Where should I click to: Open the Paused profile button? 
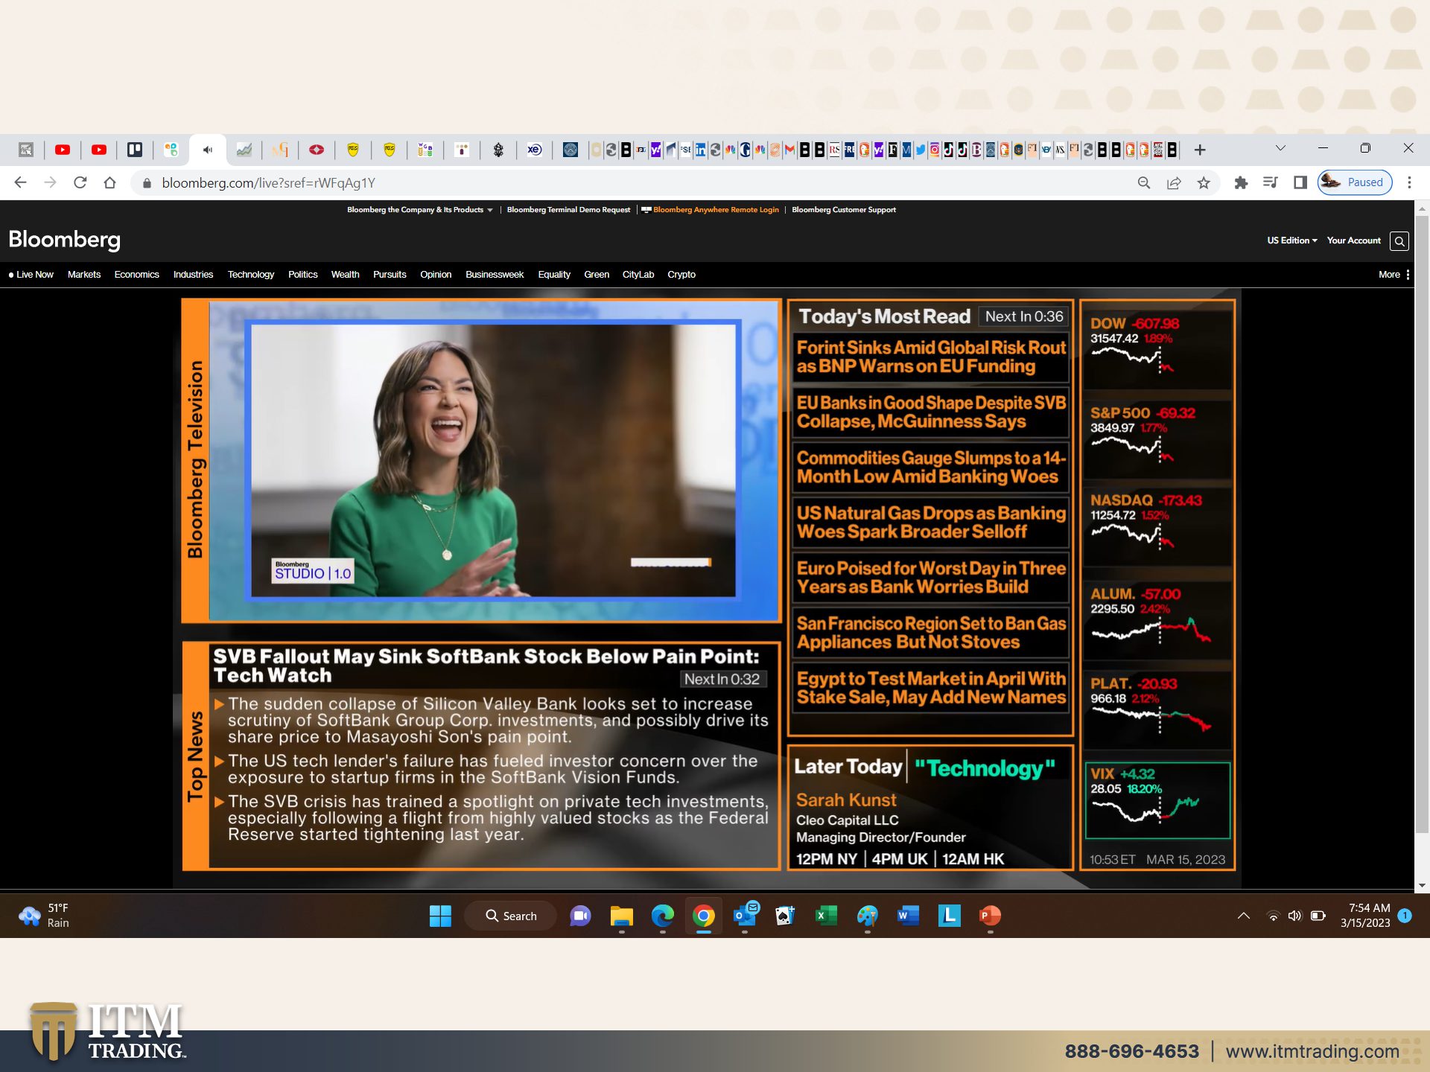tap(1355, 182)
